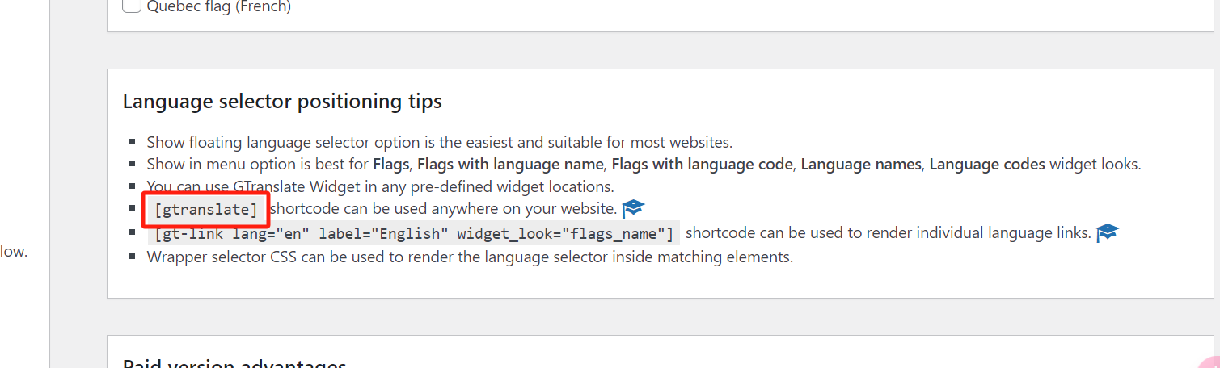This screenshot has height=368, width=1220.
Task: Click the "Wrapper selector CSS" tip line
Action: pyautogui.click(x=469, y=257)
